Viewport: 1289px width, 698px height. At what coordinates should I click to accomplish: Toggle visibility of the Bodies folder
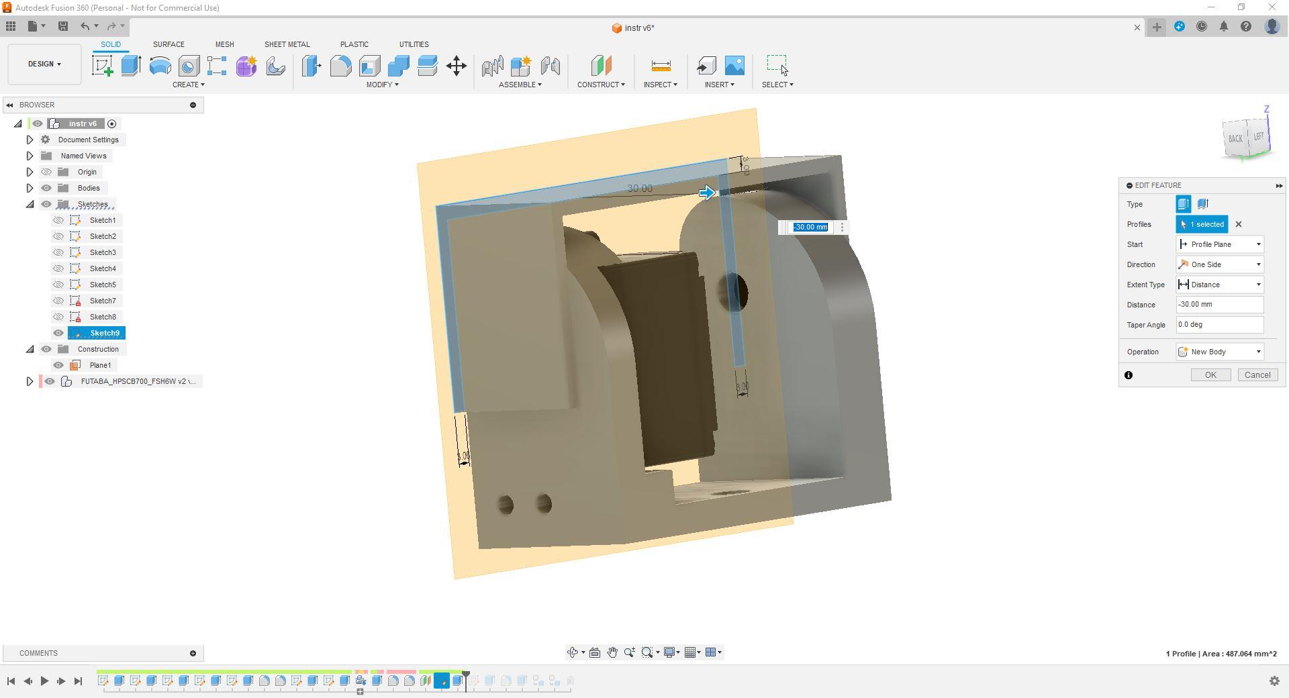(46, 188)
